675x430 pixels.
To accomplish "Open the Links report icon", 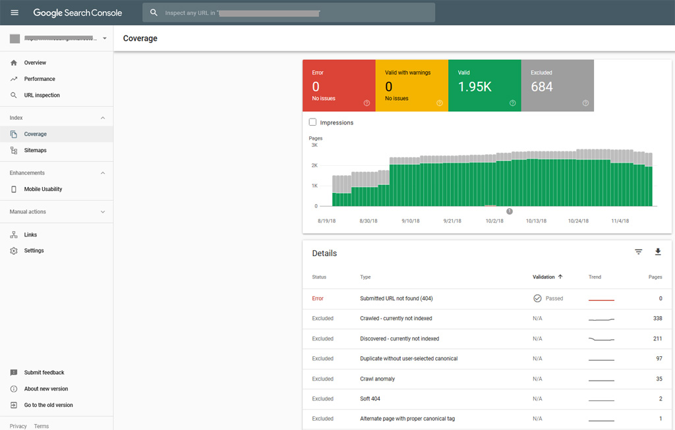I will [15, 234].
